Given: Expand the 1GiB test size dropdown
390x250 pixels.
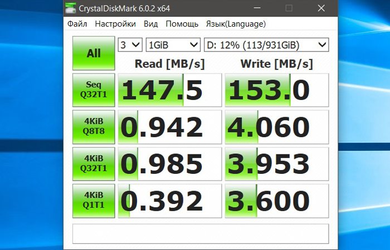Looking at the screenshot, I should 173,44.
